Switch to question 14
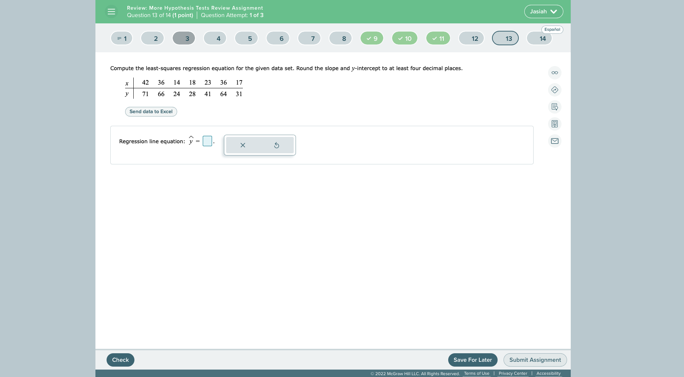This screenshot has width=684, height=377. tap(539, 38)
